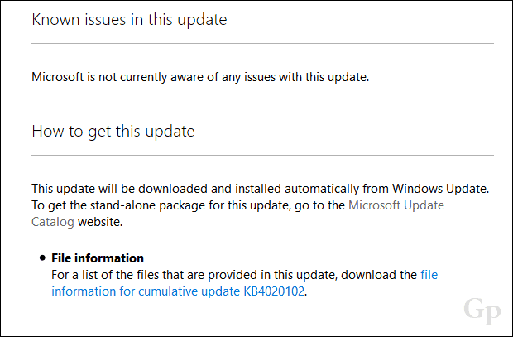Click the Windows Update text in the paragraph

[439, 189]
